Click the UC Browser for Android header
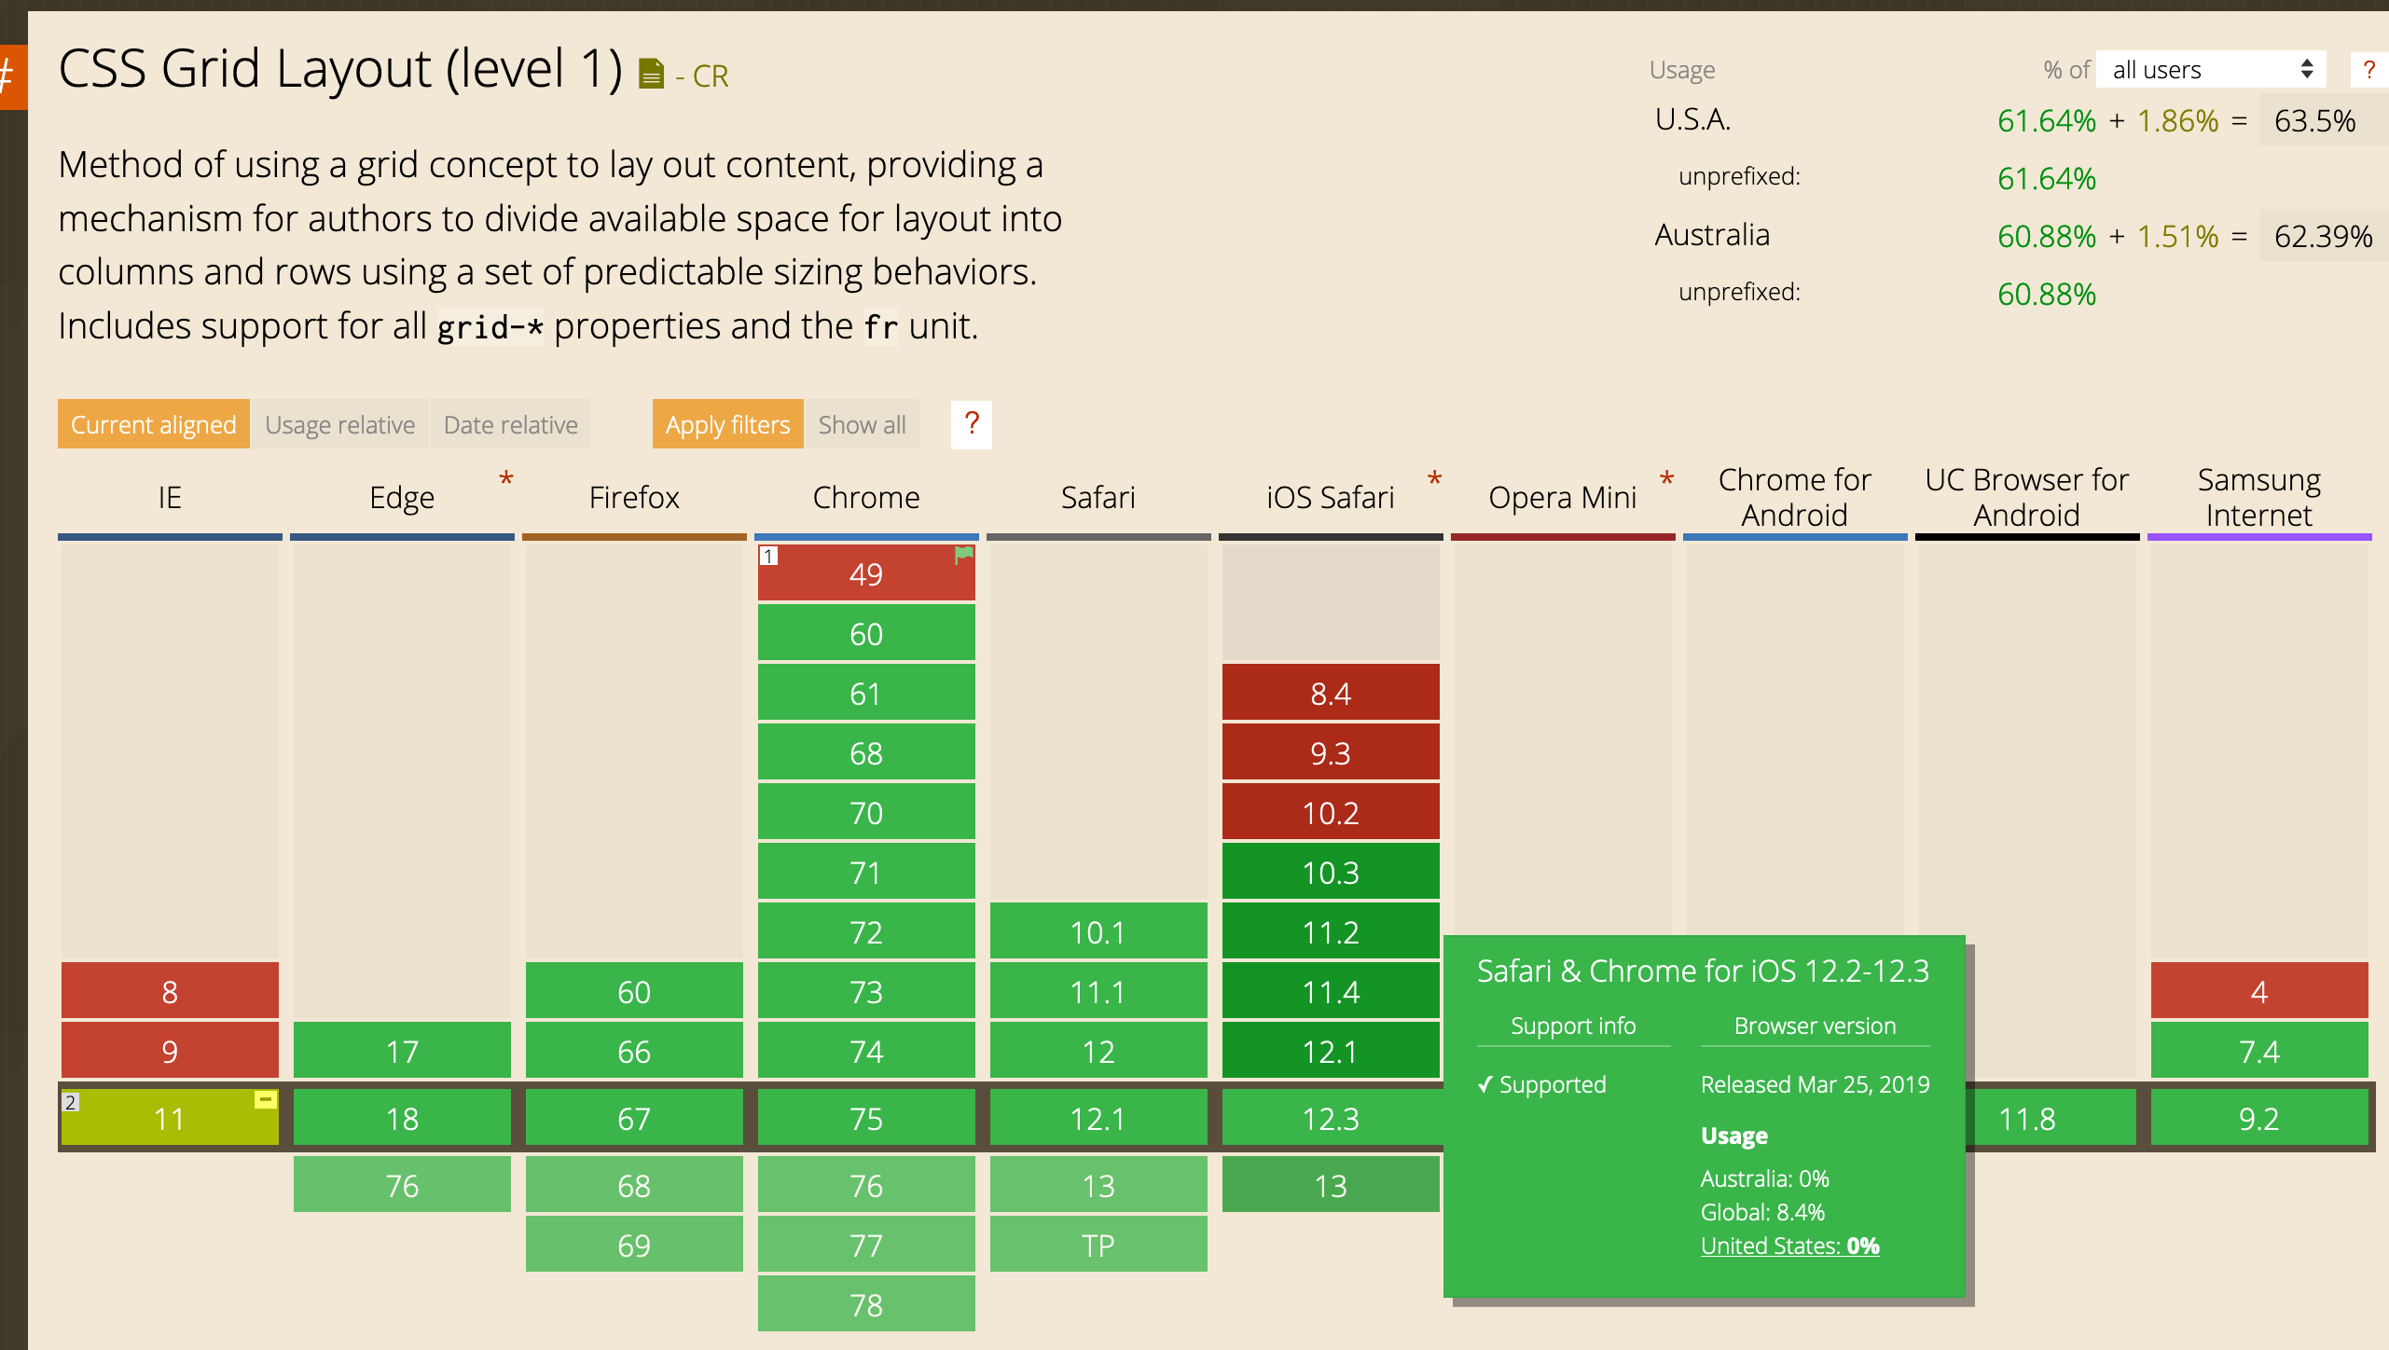This screenshot has width=2389, height=1350. [x=2027, y=497]
